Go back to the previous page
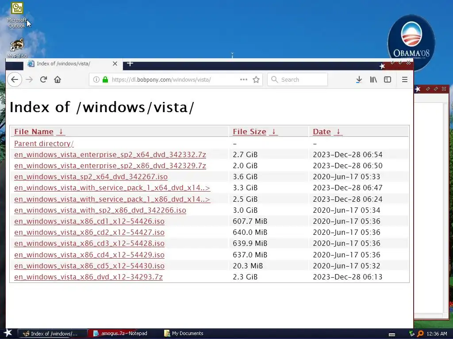This screenshot has width=453, height=339. pyautogui.click(x=15, y=79)
